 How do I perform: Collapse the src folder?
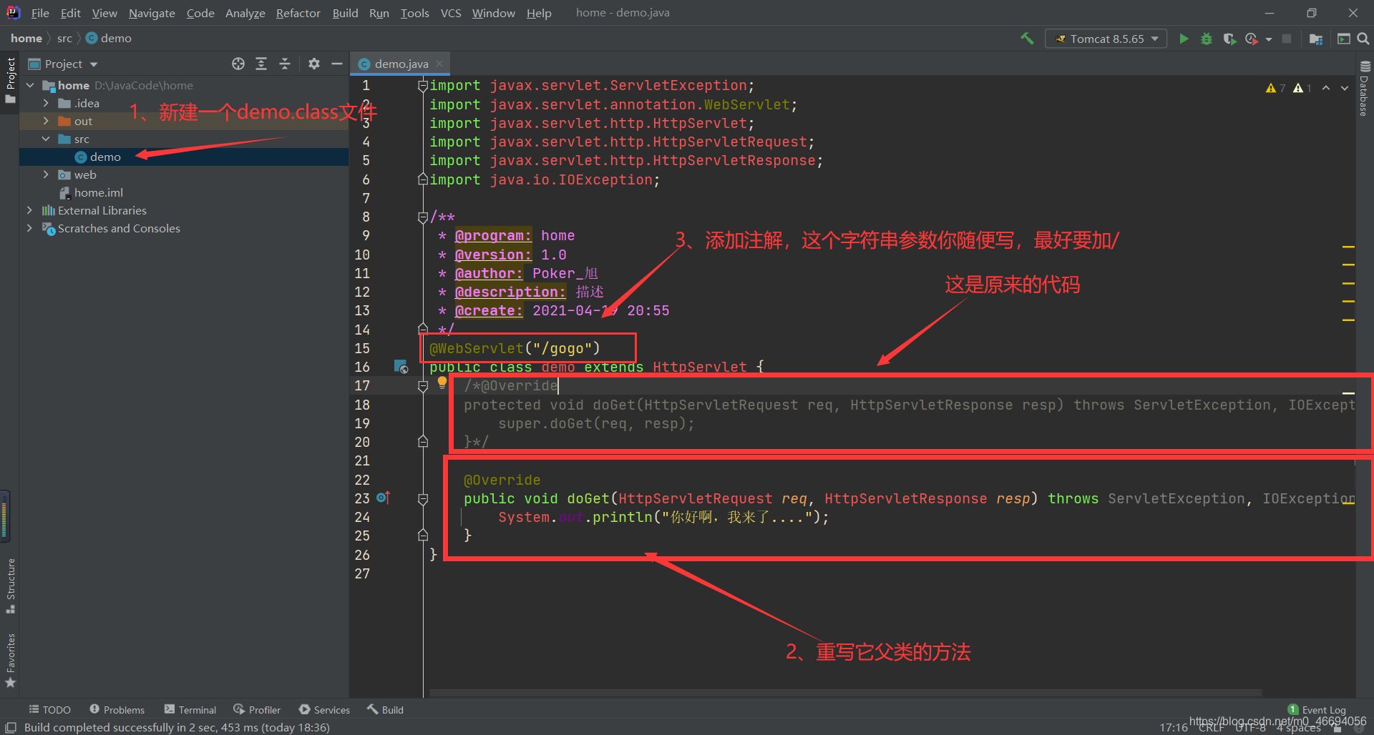46,139
